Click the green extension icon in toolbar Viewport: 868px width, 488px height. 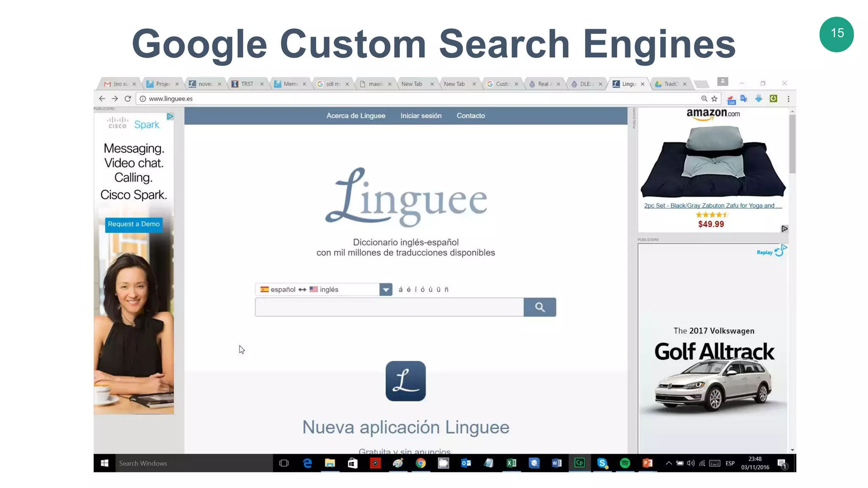coord(773,99)
